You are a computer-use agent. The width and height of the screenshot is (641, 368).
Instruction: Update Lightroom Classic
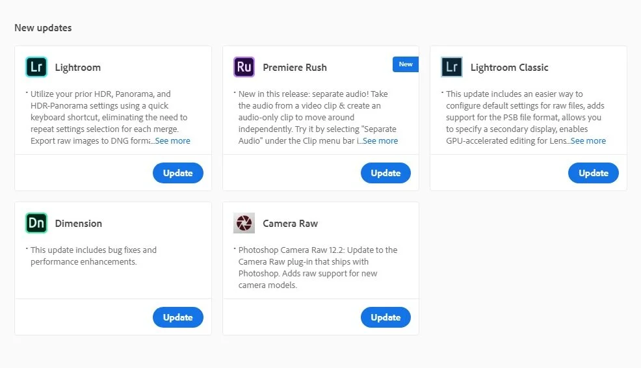pos(593,173)
